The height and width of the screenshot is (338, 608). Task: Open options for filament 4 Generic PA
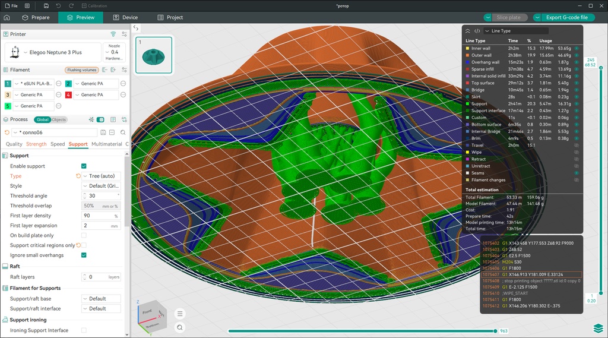pos(123,94)
